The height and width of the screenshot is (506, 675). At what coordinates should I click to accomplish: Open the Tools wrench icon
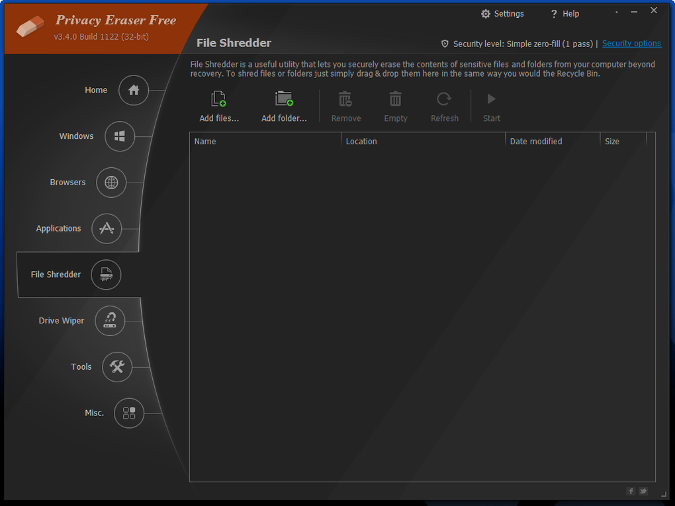tap(117, 366)
